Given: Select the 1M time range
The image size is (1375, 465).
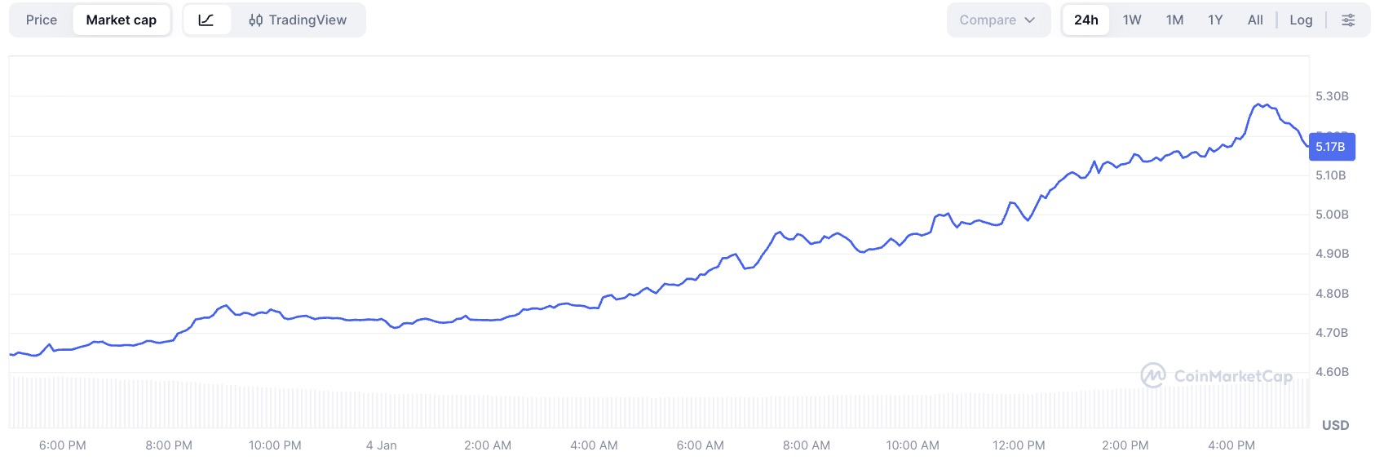Looking at the screenshot, I should (1174, 20).
